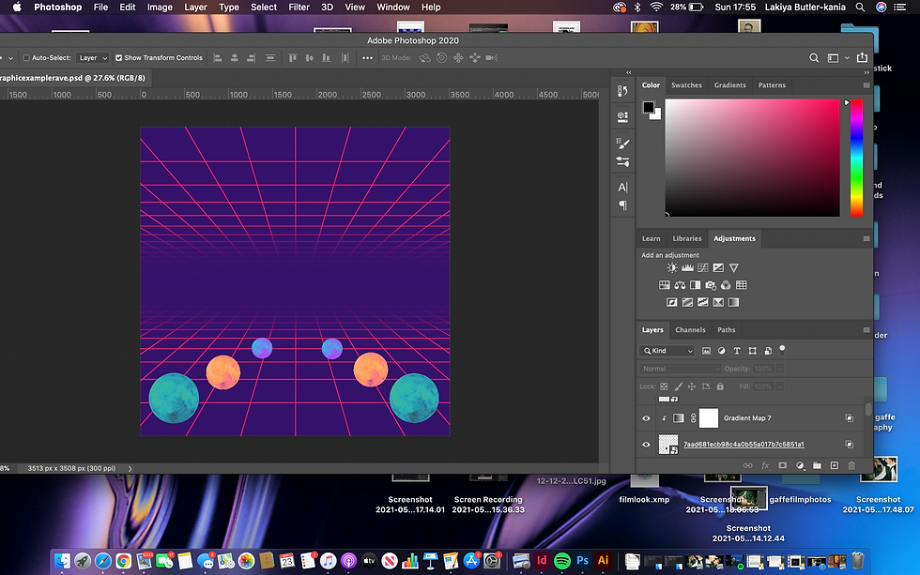Add a Photo Filter adjustment

click(711, 285)
